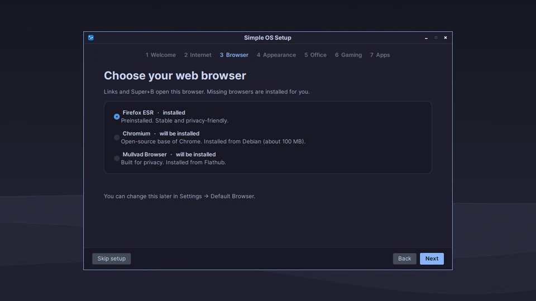Switch to step 5 Office
The height and width of the screenshot is (301, 536).
[x=315, y=55]
